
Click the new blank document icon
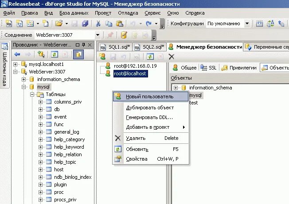coord(46,23)
